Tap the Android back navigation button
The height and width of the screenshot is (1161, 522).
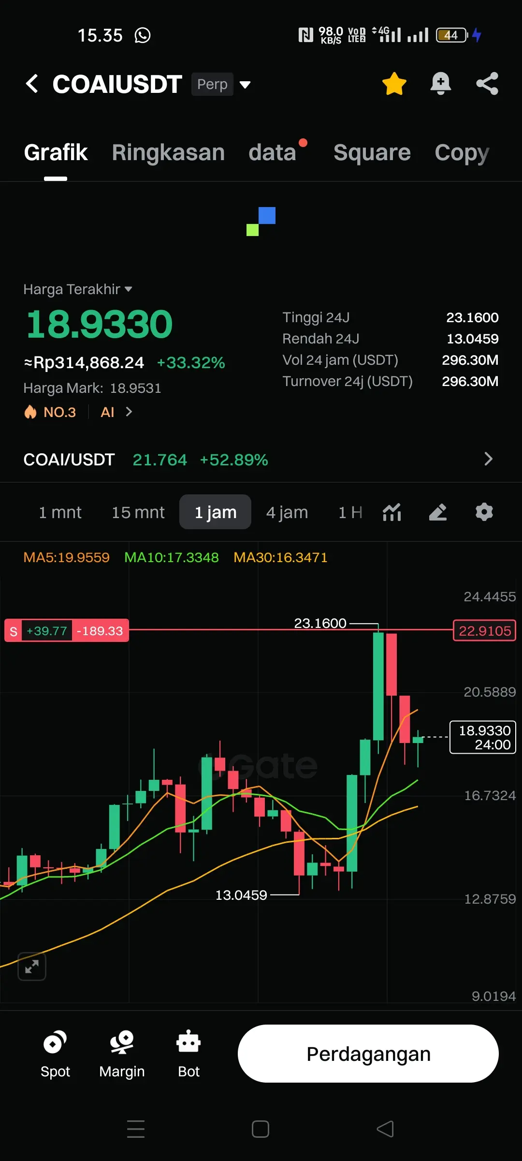coord(385,1129)
